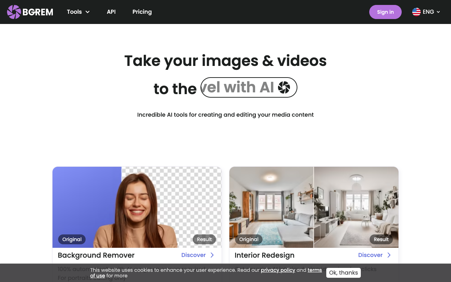Image resolution: width=451 pixels, height=282 pixels.
Task: Click the US flag icon
Action: coord(416,12)
